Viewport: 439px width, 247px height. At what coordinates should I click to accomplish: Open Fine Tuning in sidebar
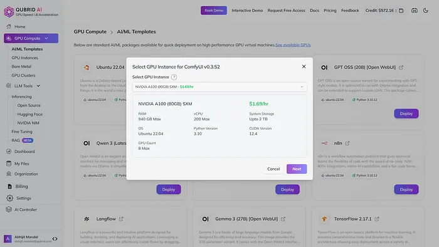point(22,132)
